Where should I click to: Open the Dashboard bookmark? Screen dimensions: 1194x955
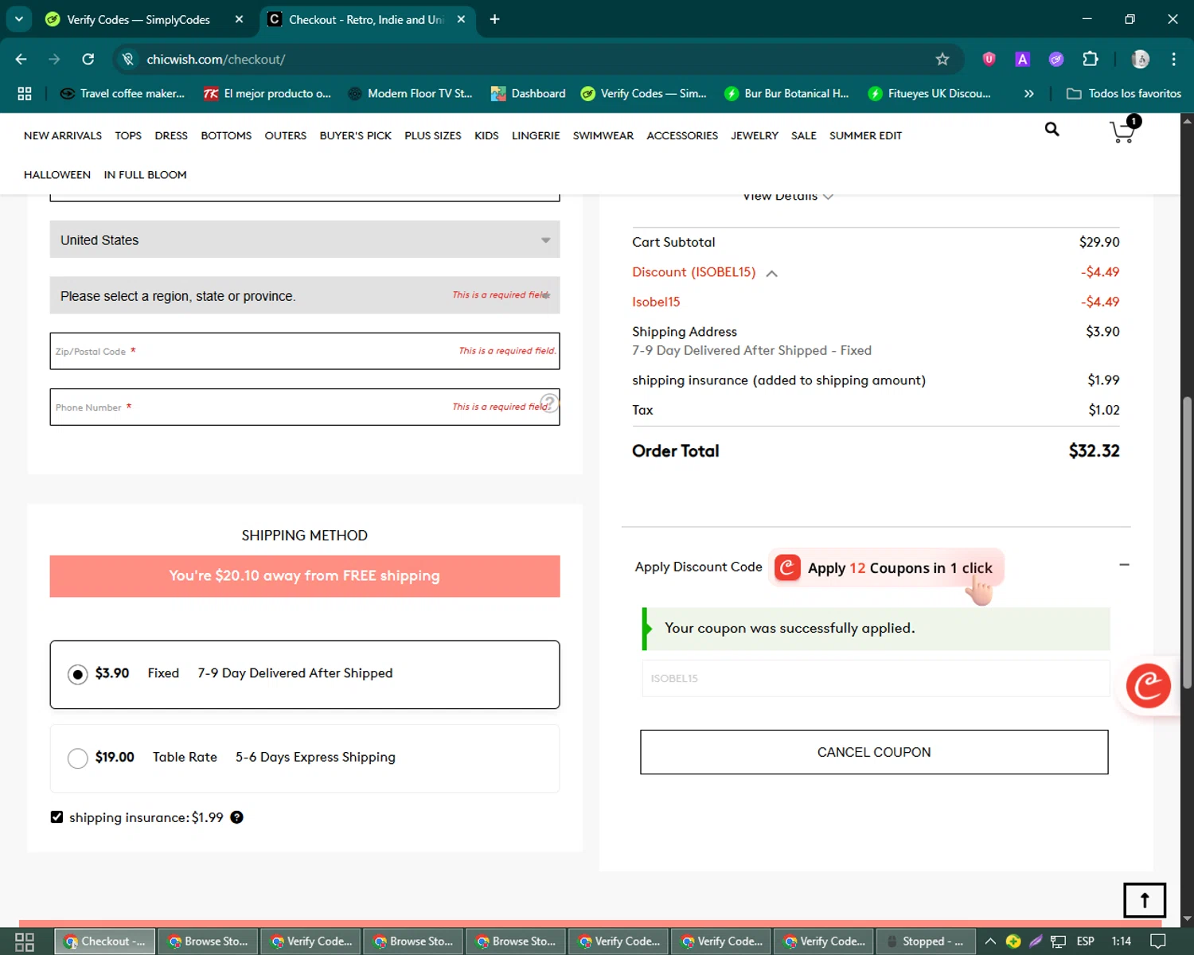tap(529, 93)
